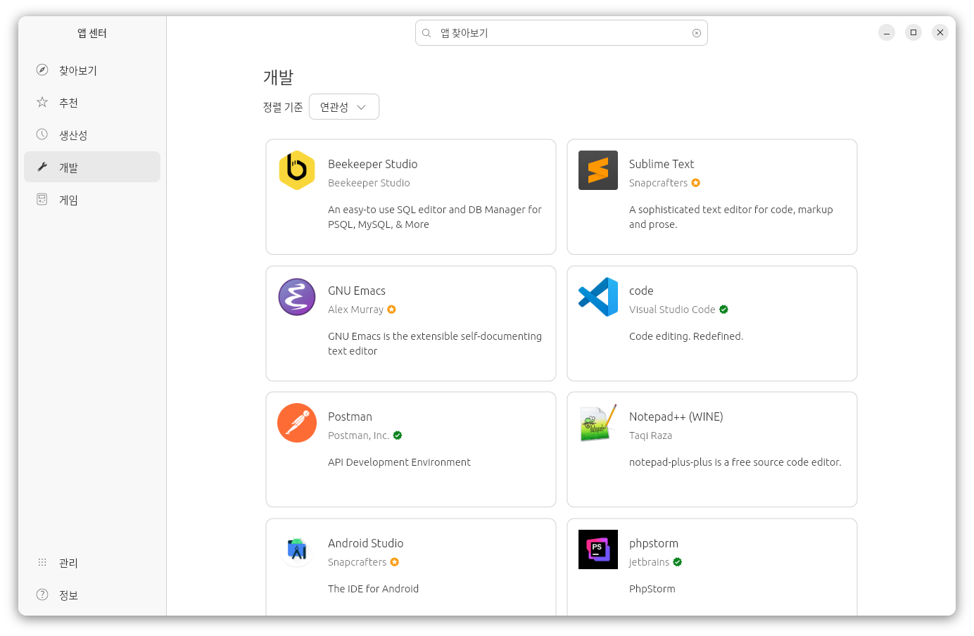Click the 'Code editing. Redefined.' description
The width and height of the screenshot is (974, 636).
(x=686, y=336)
